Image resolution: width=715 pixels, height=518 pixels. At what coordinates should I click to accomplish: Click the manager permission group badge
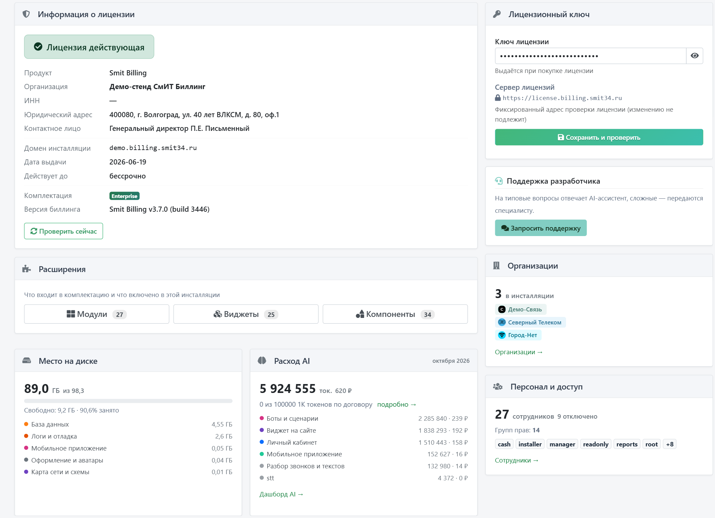click(x=562, y=444)
